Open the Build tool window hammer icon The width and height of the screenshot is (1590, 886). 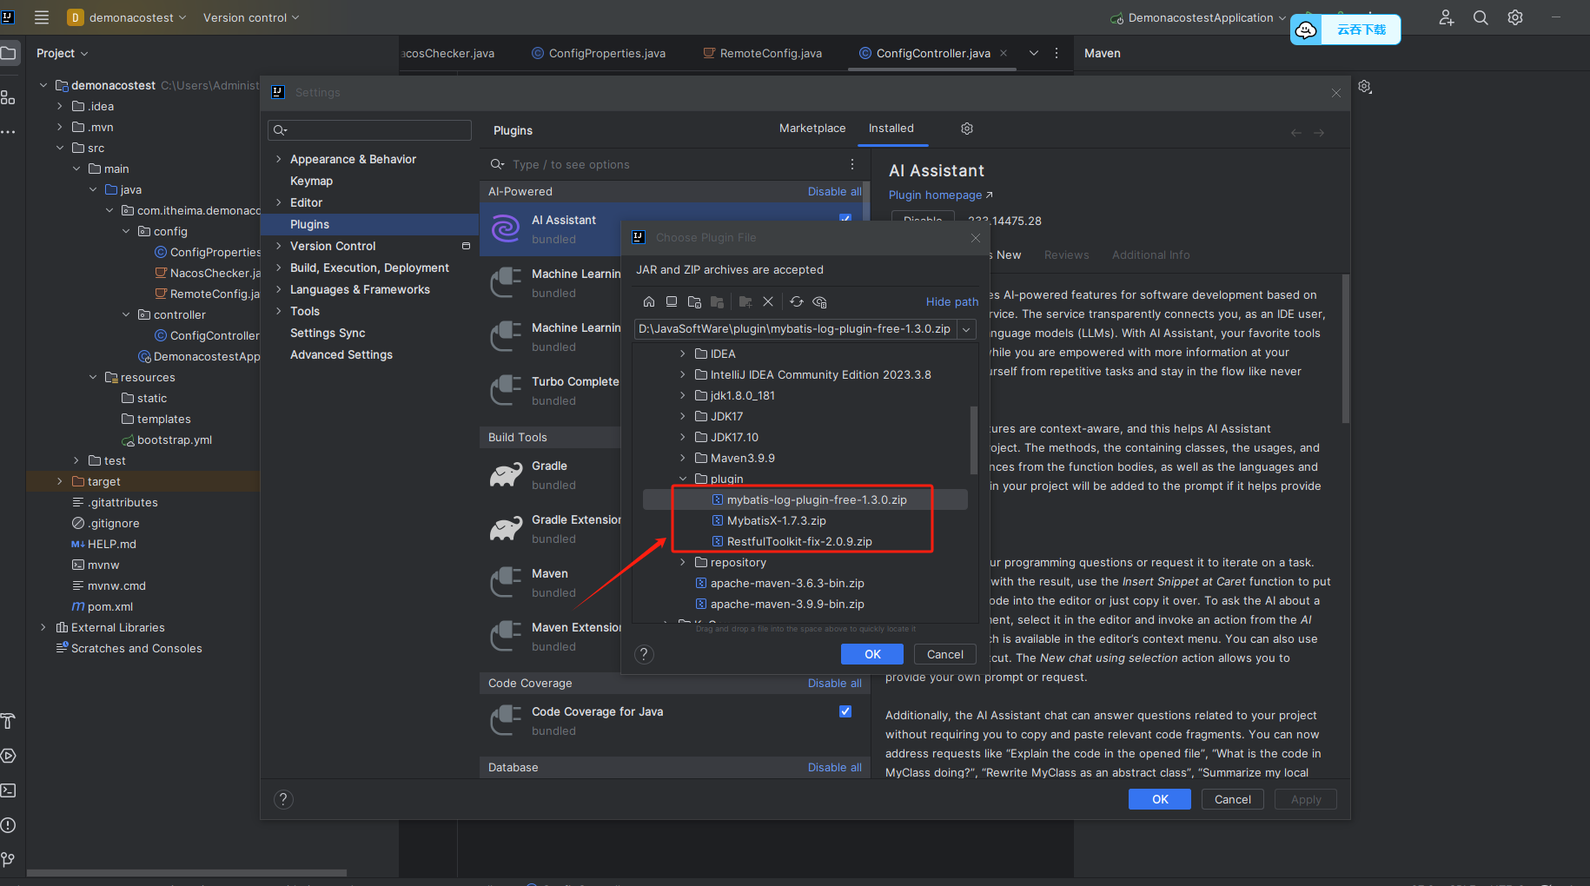(x=9, y=721)
